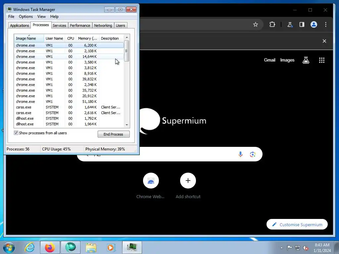The height and width of the screenshot is (254, 339).
Task: Select csrss.exe row using 1,644 K
Action: 69,107
